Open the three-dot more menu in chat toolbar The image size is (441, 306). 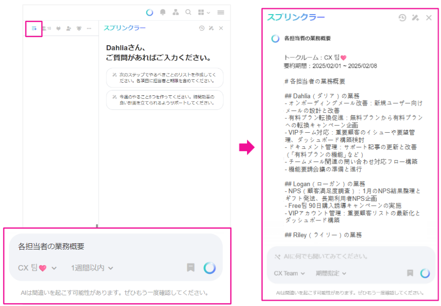pos(89,28)
